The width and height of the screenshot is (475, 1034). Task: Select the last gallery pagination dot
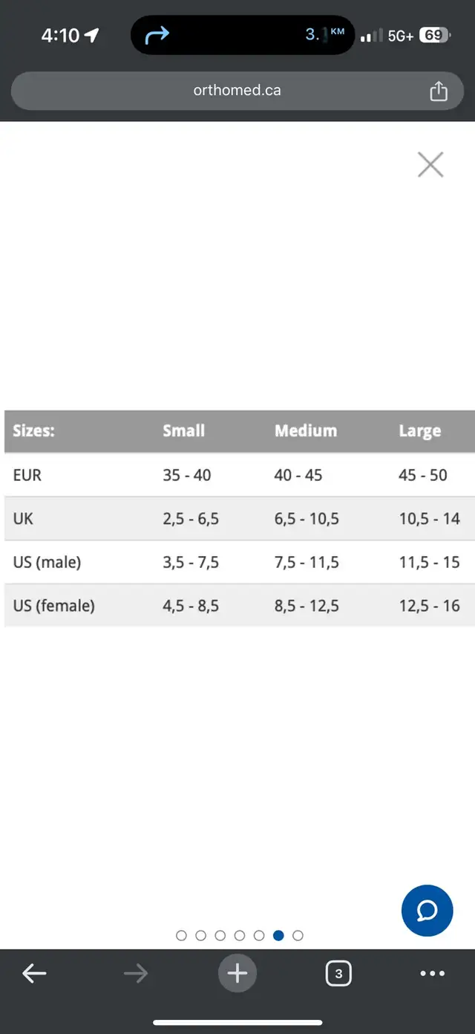298,935
